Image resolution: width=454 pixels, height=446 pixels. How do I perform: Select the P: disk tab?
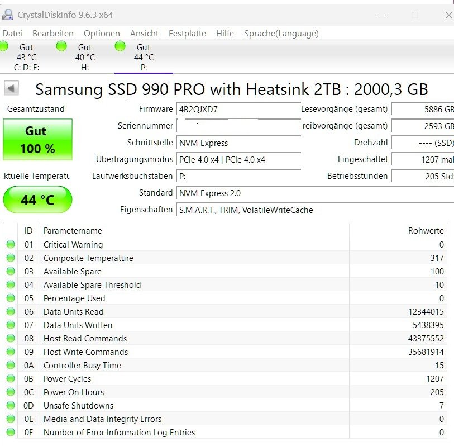[144, 57]
